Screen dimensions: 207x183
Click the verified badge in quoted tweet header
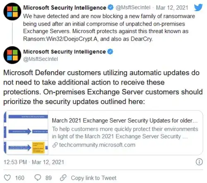point(111,7)
